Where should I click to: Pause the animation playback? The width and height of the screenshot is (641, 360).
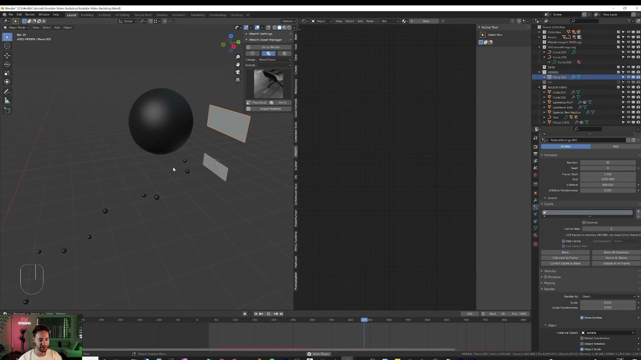pos(268,314)
